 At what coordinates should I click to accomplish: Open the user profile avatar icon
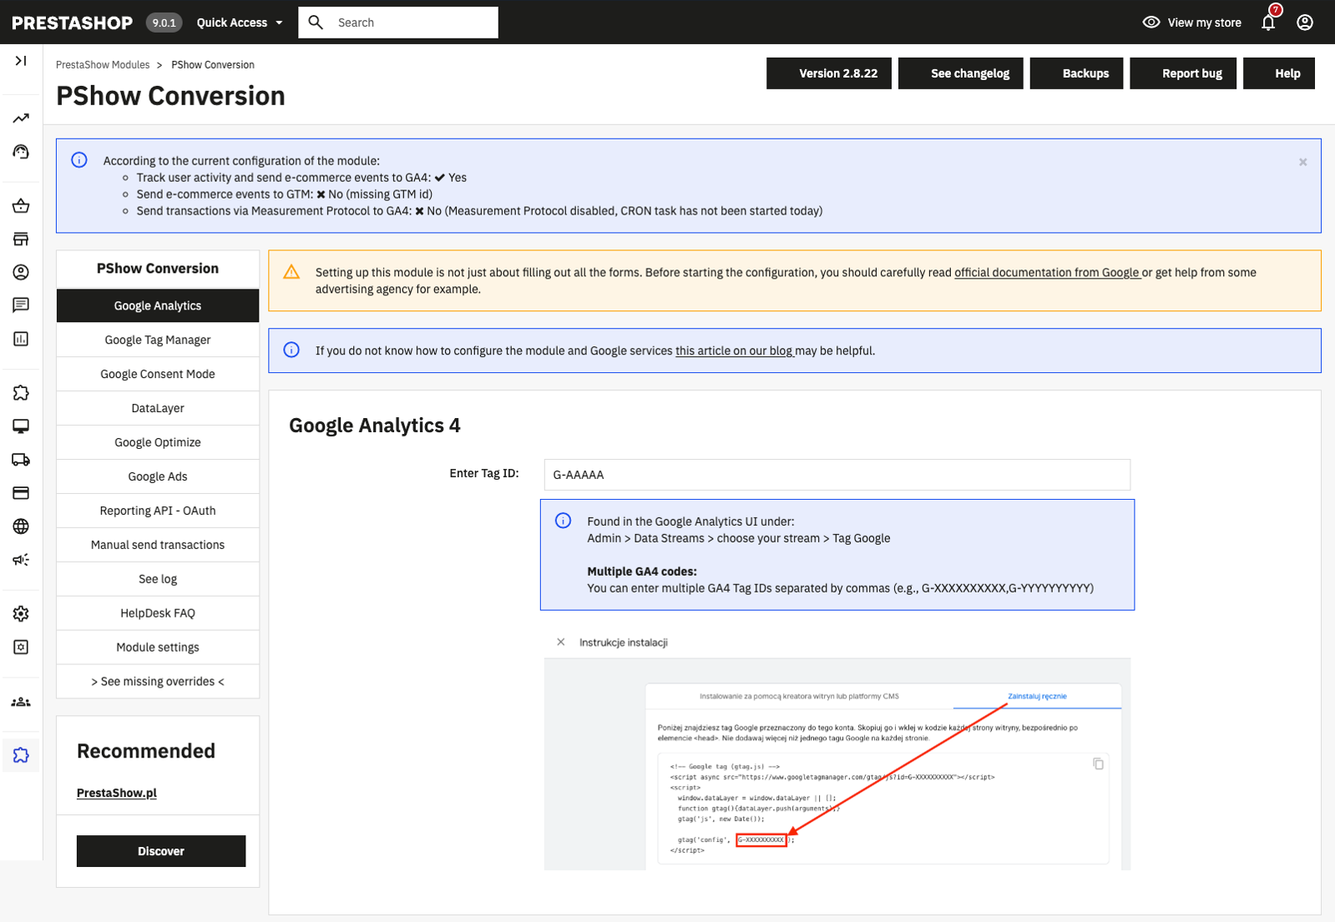tap(1305, 23)
